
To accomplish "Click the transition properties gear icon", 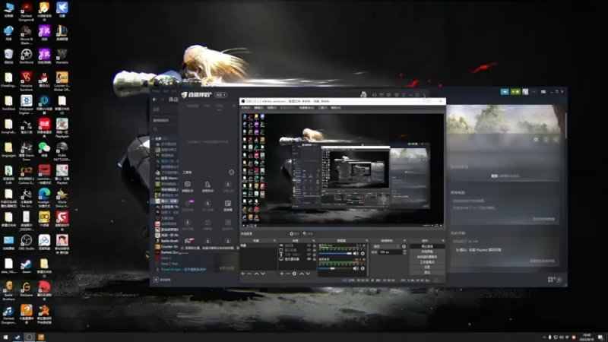I will (404, 246).
